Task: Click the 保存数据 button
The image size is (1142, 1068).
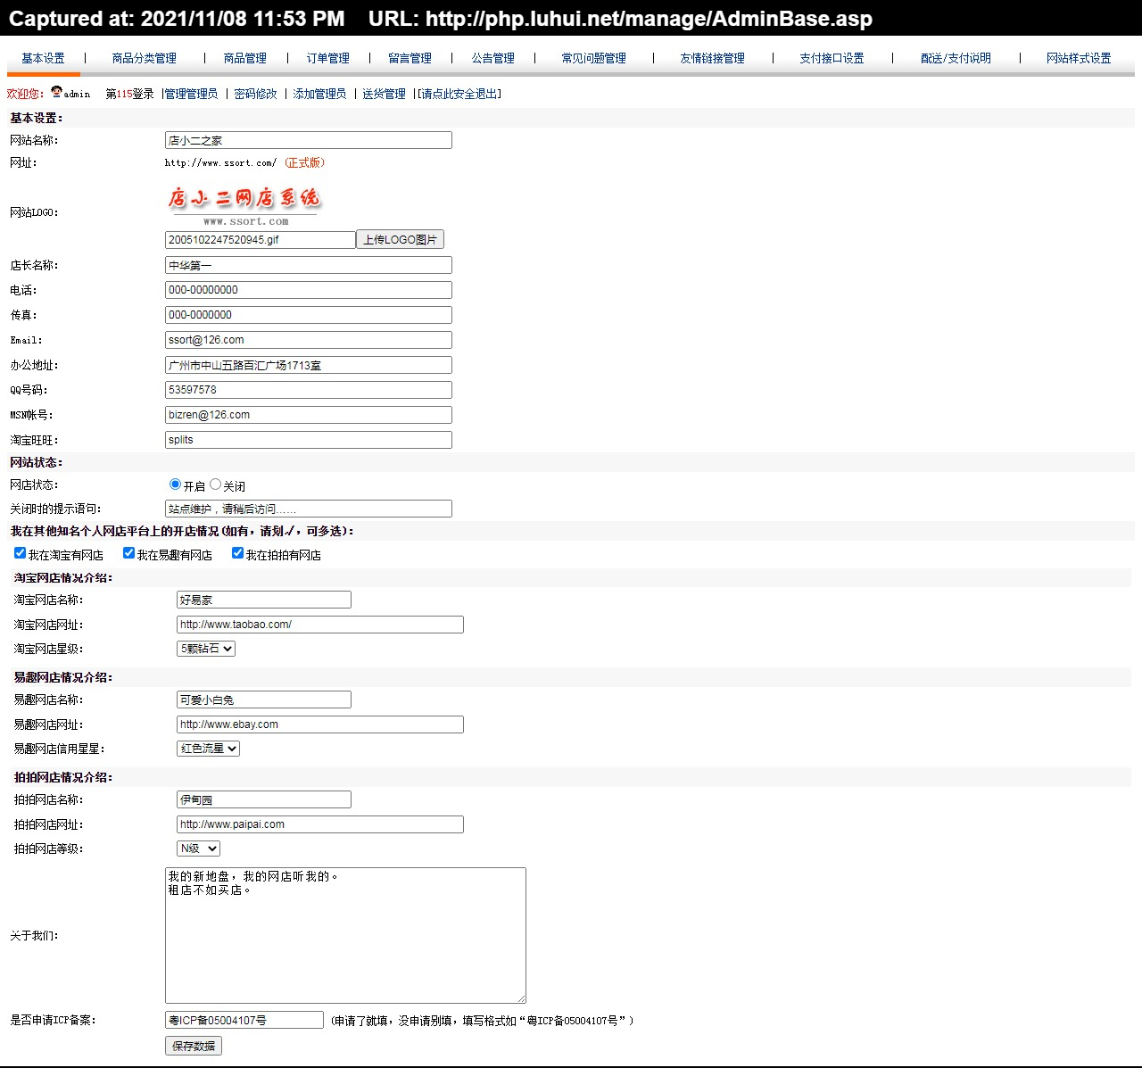Action: click(194, 1046)
